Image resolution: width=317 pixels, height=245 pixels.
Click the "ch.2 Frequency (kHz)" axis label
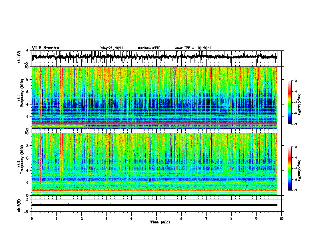(x=21, y=159)
